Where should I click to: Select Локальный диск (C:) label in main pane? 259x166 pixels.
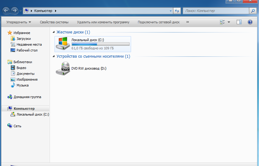tap(87, 40)
